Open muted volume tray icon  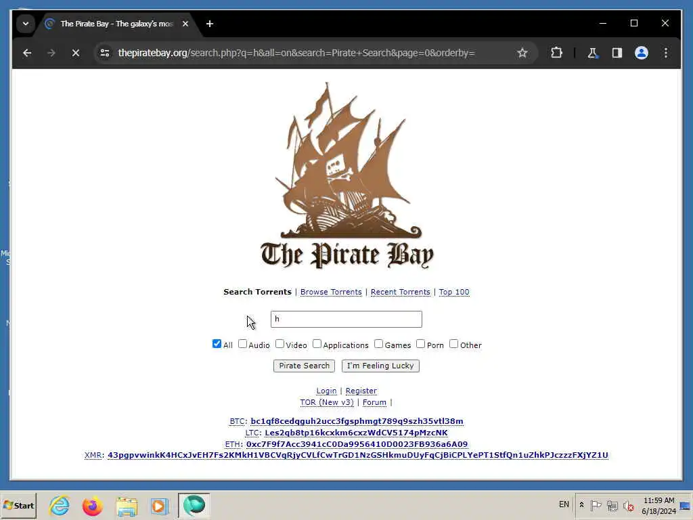point(628,505)
